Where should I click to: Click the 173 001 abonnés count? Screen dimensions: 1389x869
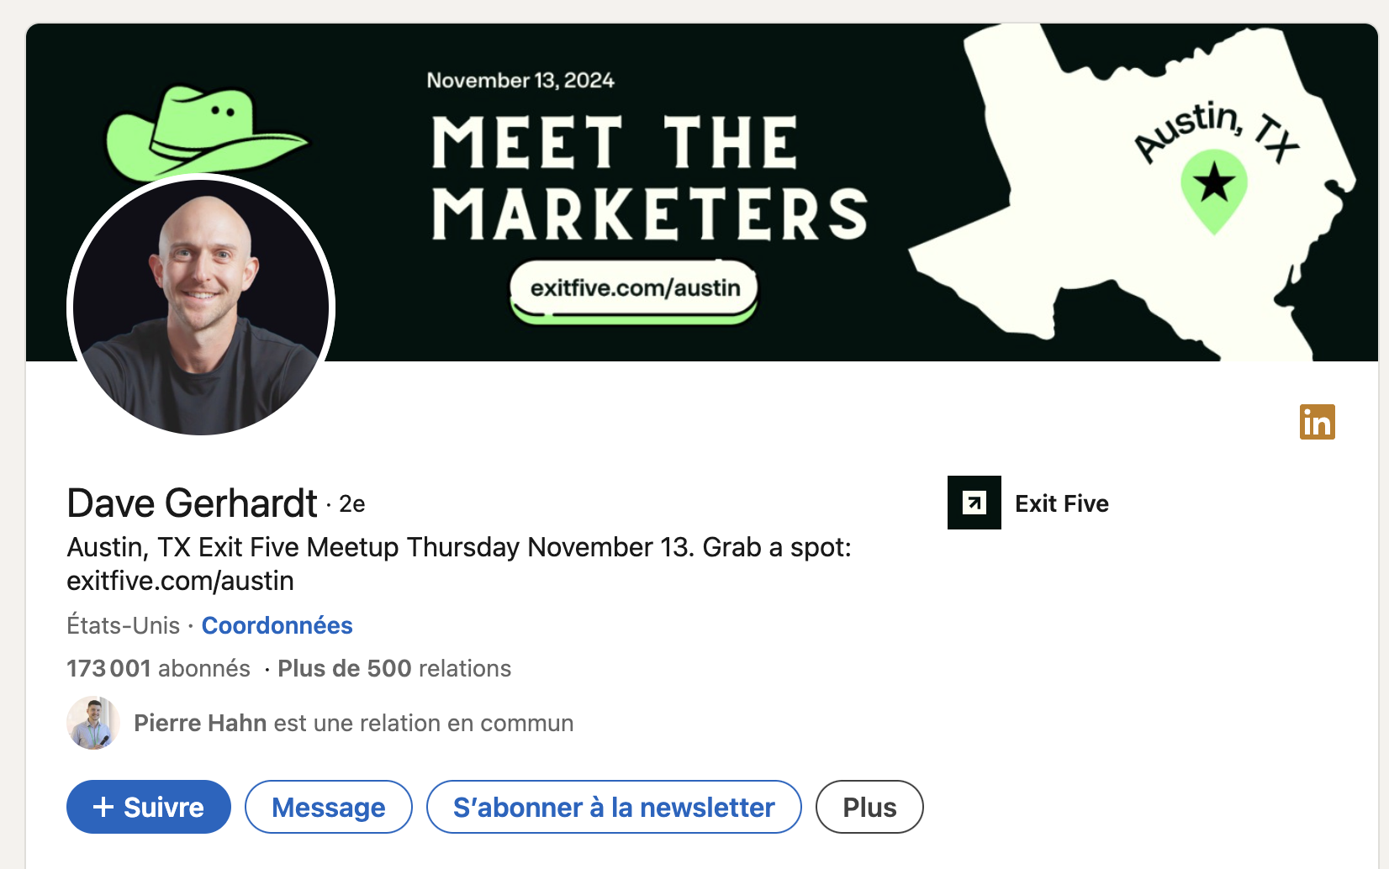158,668
